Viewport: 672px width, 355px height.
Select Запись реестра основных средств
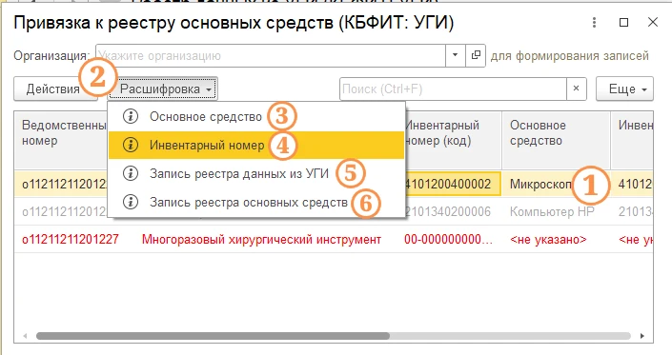point(256,202)
